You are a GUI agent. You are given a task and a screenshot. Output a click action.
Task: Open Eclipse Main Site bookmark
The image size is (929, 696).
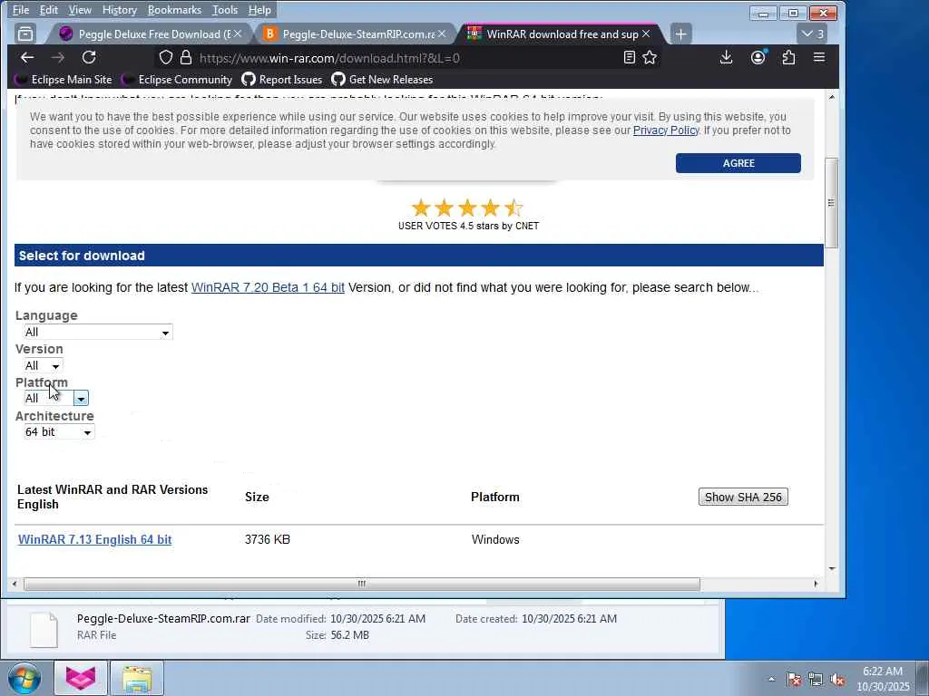coord(64,80)
